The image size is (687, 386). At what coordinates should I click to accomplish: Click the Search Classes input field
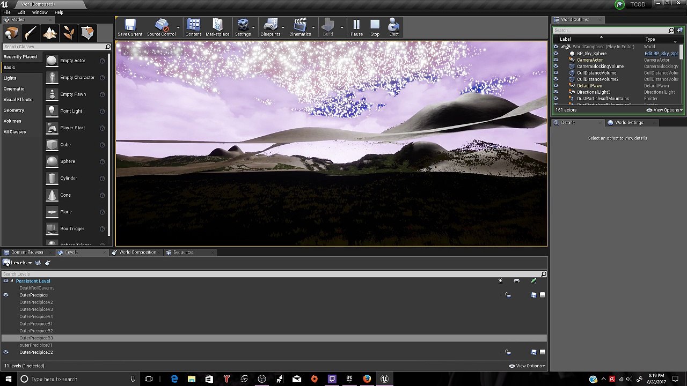click(x=56, y=47)
